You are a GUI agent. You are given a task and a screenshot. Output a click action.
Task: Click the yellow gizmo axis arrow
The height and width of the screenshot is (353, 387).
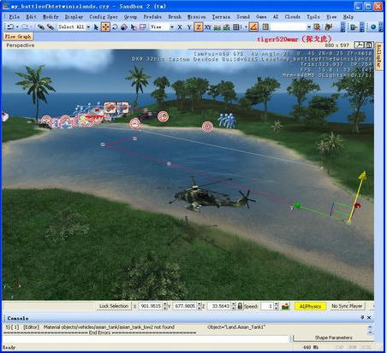(x=362, y=176)
